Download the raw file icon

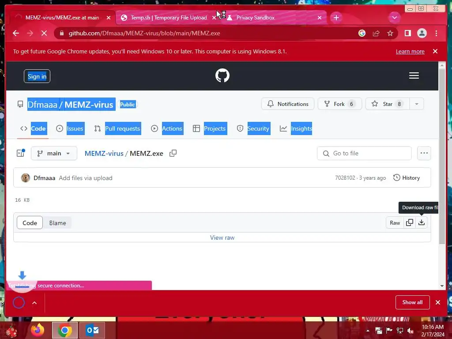click(x=422, y=223)
